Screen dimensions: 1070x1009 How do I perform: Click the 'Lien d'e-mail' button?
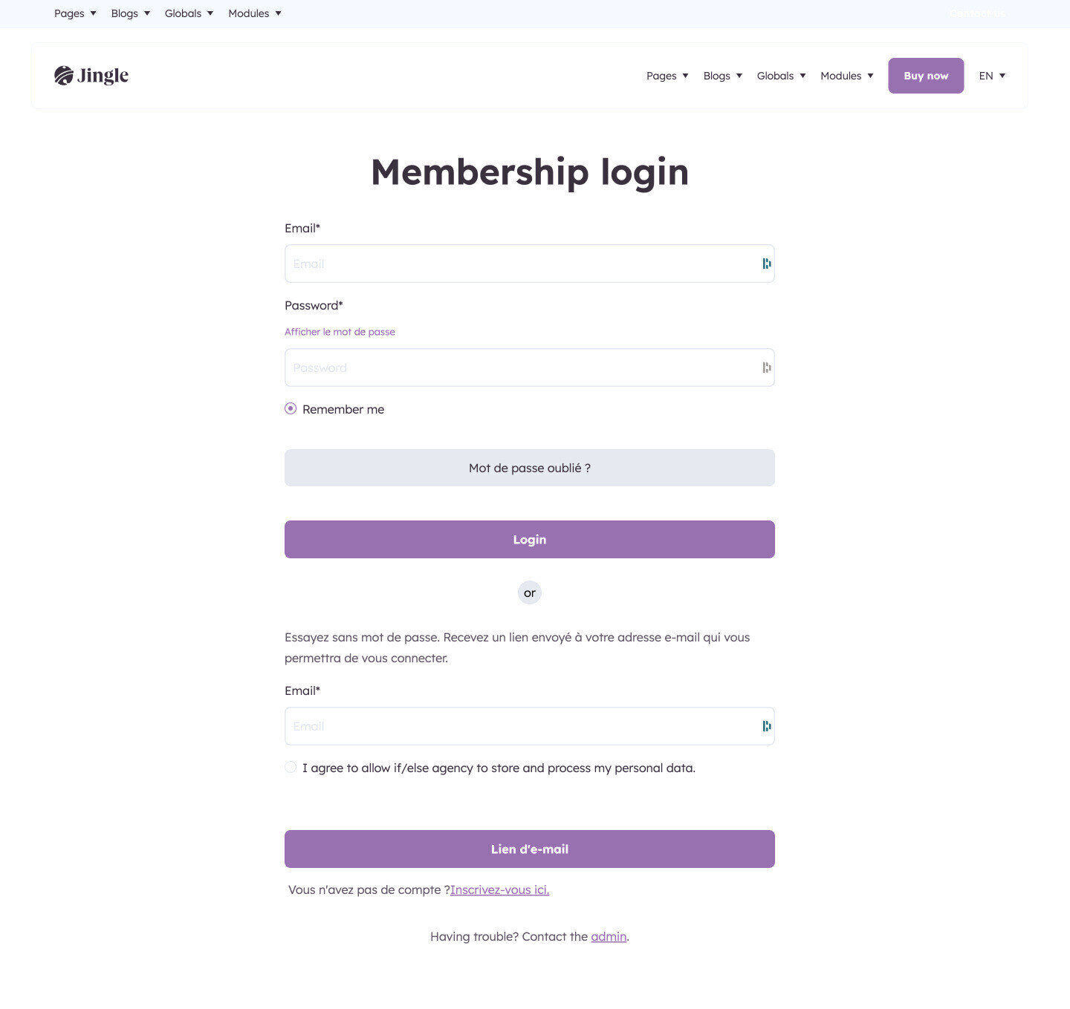[x=530, y=849]
